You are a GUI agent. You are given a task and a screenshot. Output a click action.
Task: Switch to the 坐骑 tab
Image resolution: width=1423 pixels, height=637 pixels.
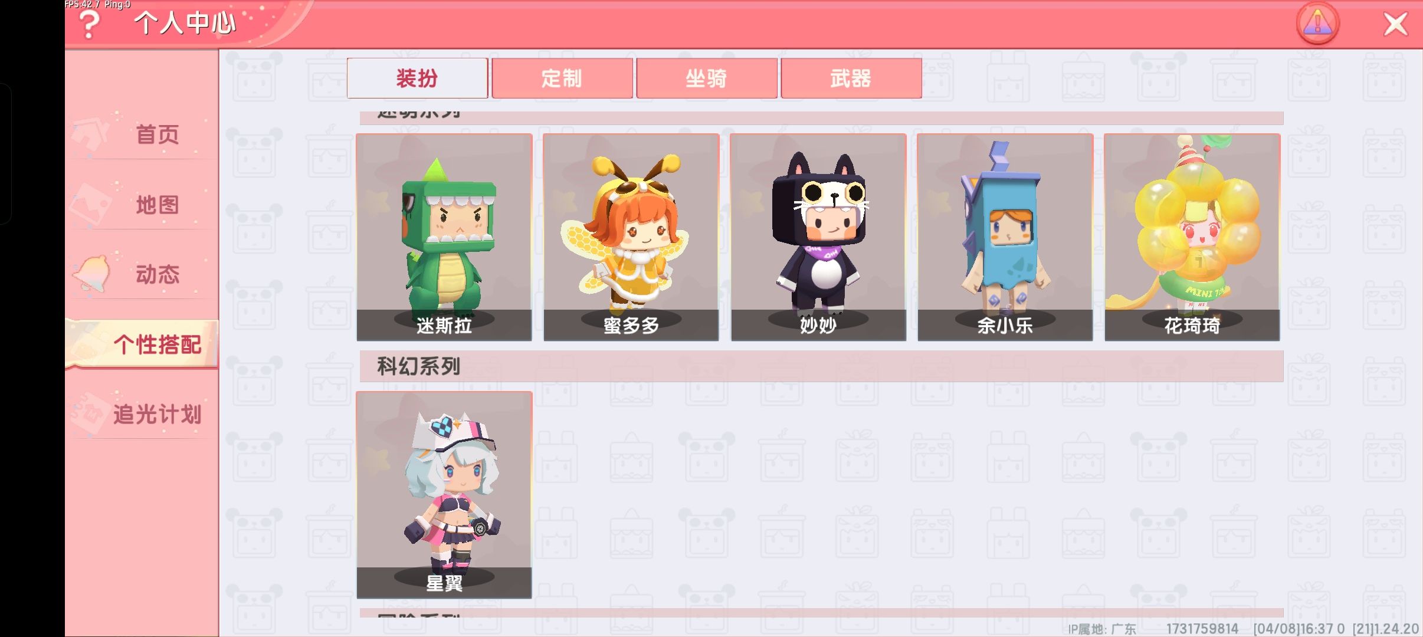click(x=706, y=78)
